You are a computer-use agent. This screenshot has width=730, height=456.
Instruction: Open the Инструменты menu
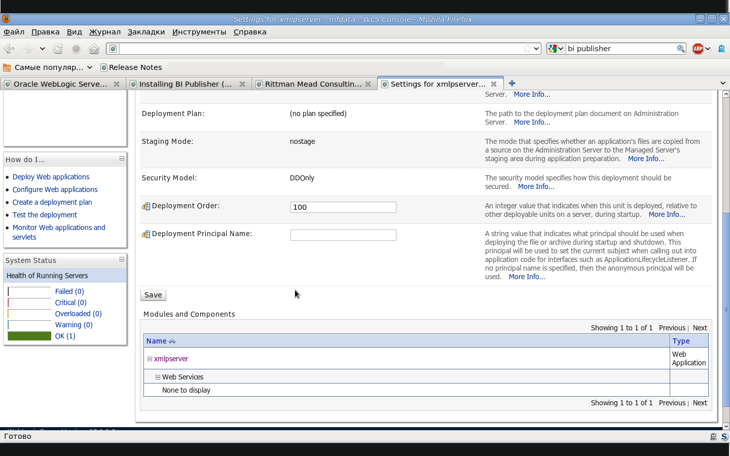199,32
